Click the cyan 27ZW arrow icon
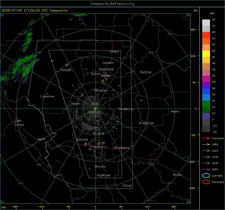Image resolution: width=225 pixels, height=210 pixels. pos(206,157)
